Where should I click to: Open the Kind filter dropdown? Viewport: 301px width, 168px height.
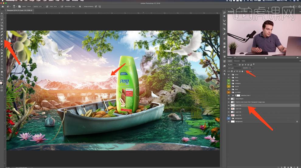coord(233,65)
